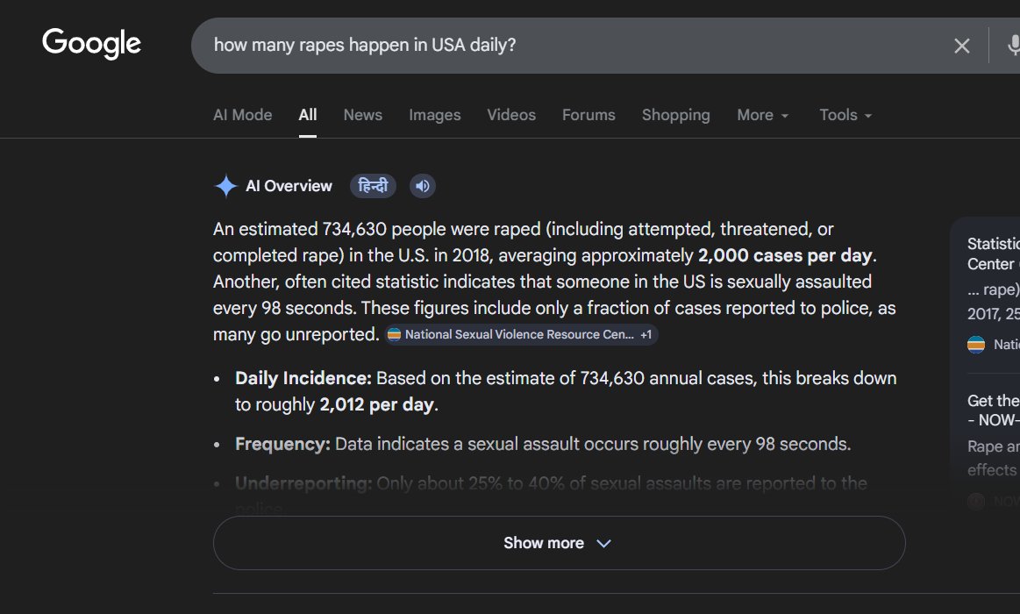This screenshot has height=614, width=1020.
Task: Click the AI Overview heading label
Action: (x=289, y=186)
